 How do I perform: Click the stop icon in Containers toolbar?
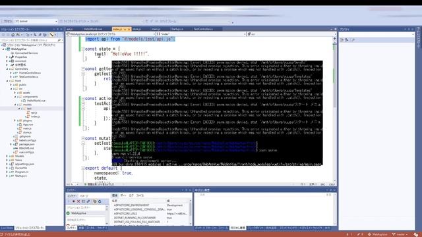click(x=73, y=201)
